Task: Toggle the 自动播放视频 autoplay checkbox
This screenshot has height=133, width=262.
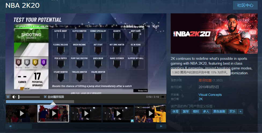Action: pyautogui.click(x=45, y=97)
